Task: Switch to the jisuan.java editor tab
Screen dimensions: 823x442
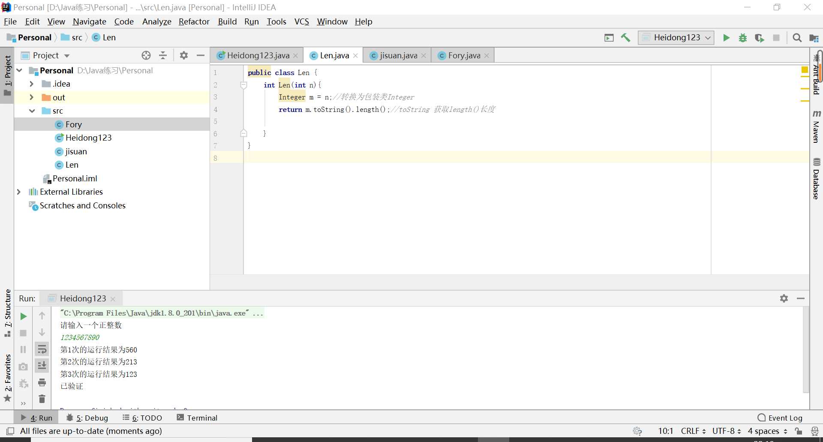Action: 398,55
